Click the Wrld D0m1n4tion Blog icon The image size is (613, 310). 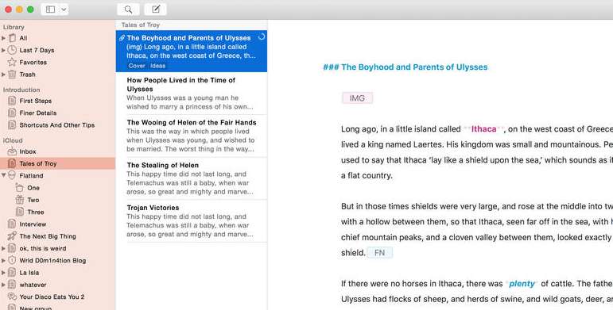(x=12, y=260)
